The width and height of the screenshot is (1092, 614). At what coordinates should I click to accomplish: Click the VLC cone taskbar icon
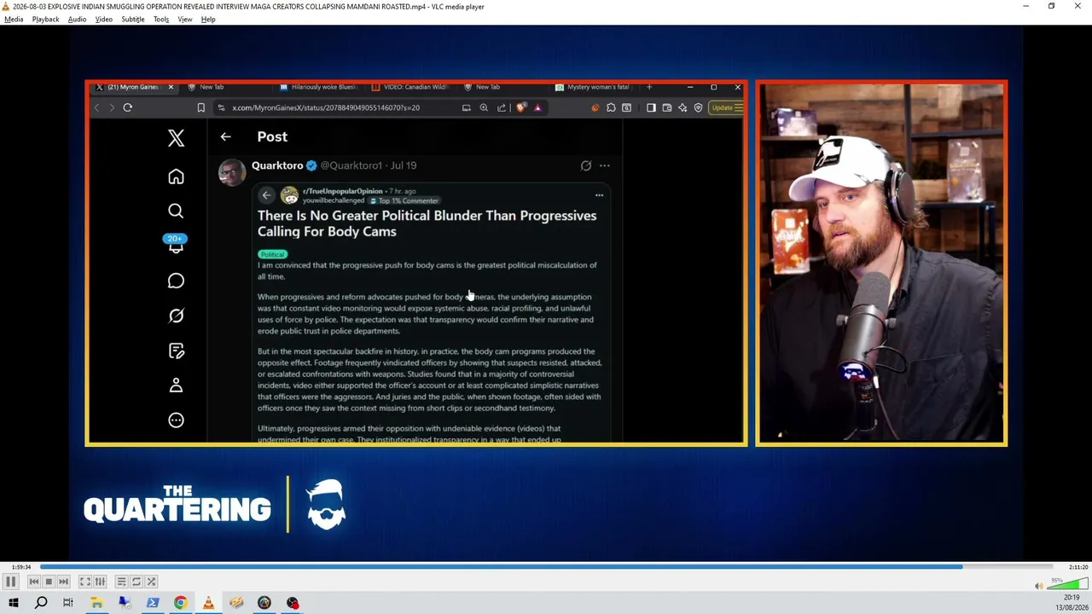(208, 603)
